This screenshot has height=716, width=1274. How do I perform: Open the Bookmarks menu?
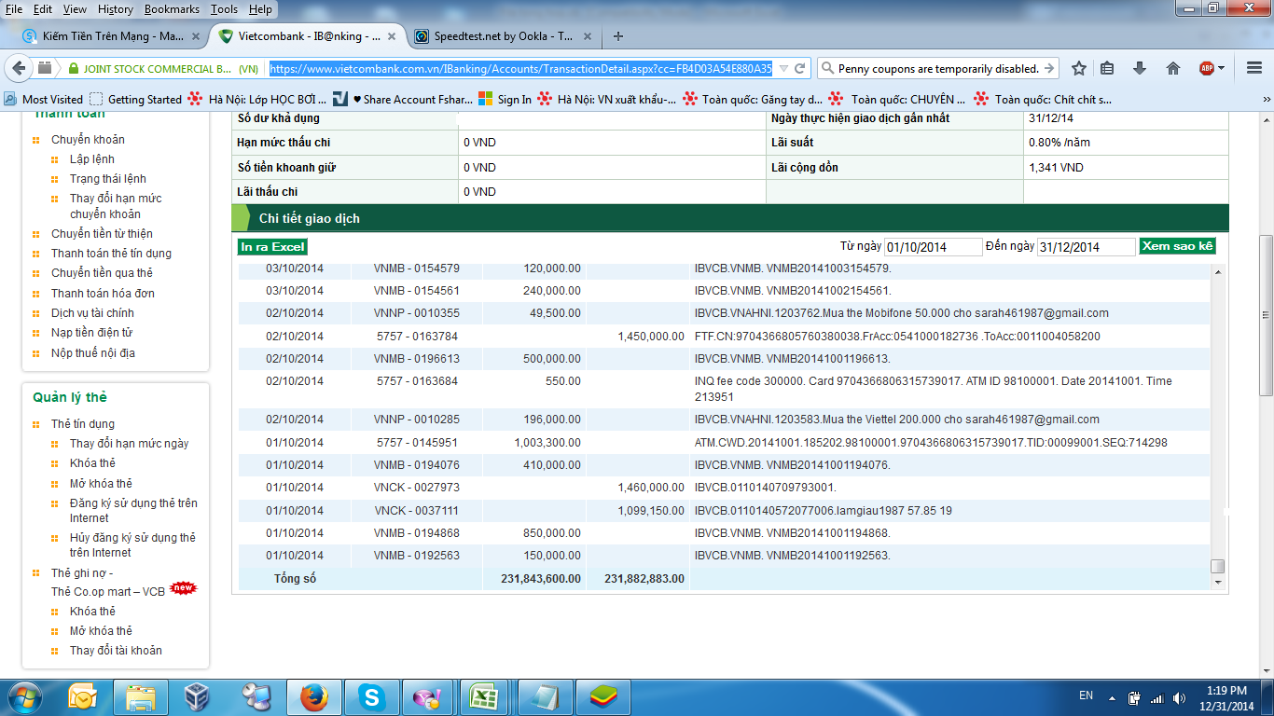coord(171,9)
